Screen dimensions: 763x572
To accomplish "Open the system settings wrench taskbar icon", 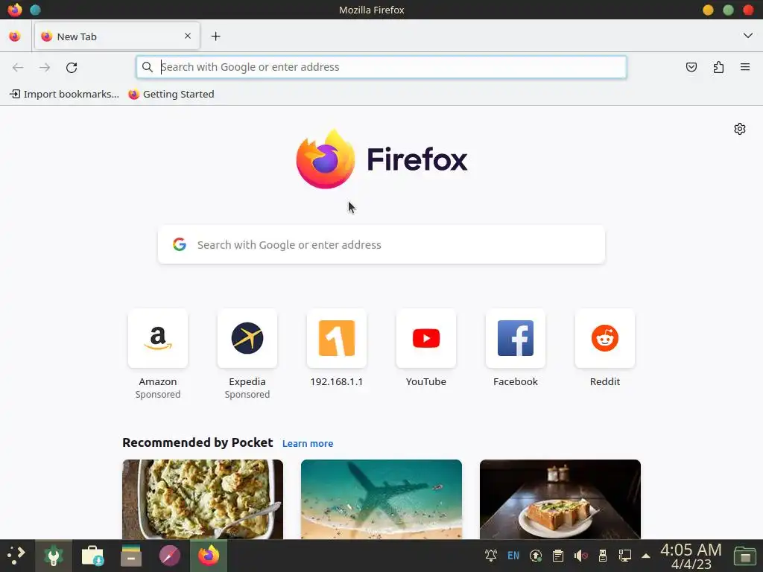I will click(x=54, y=556).
